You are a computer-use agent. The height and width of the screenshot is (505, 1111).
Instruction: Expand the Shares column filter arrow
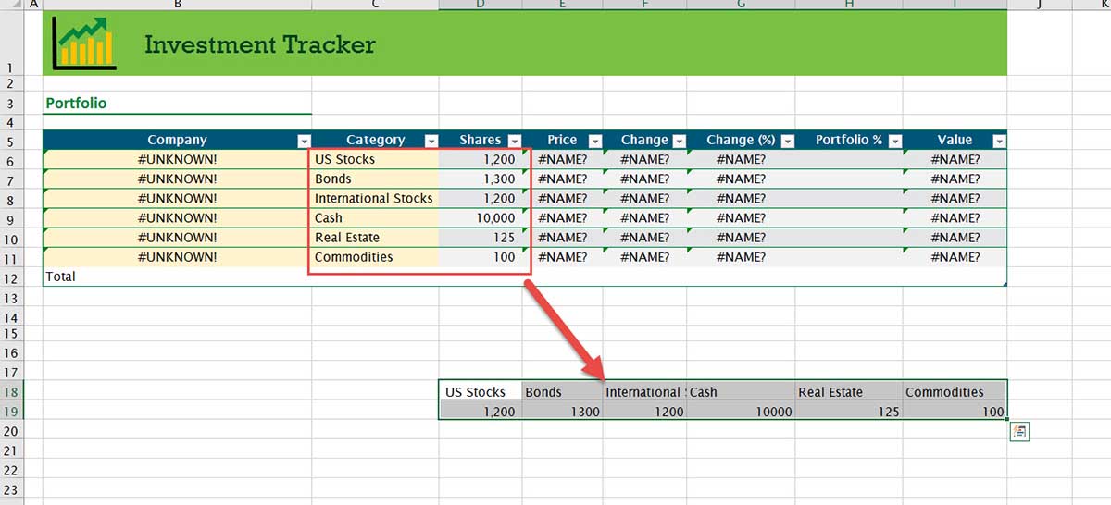click(514, 141)
